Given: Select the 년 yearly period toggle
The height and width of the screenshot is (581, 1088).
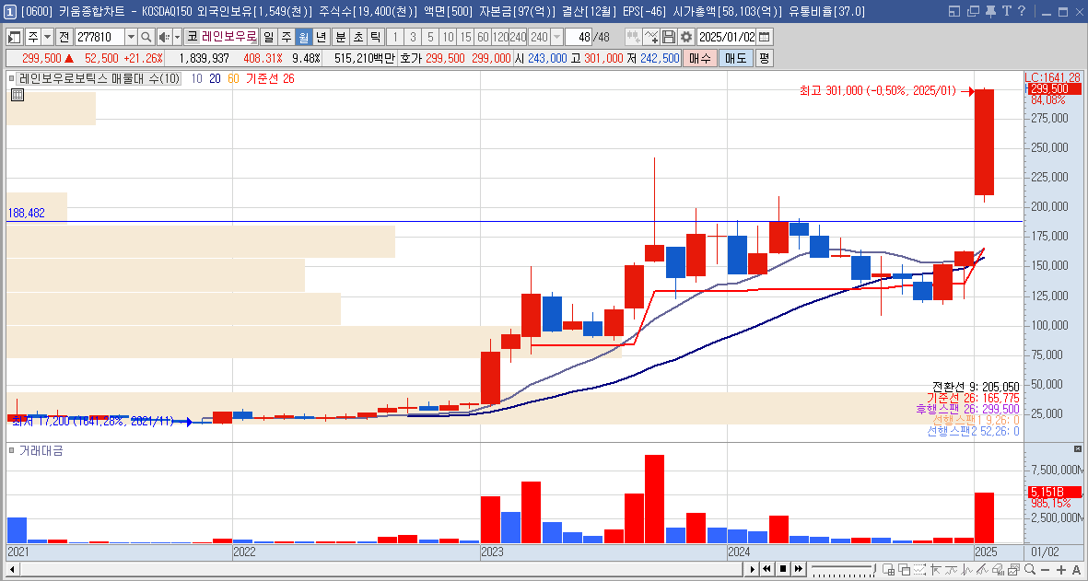Looking at the screenshot, I should (x=322, y=37).
